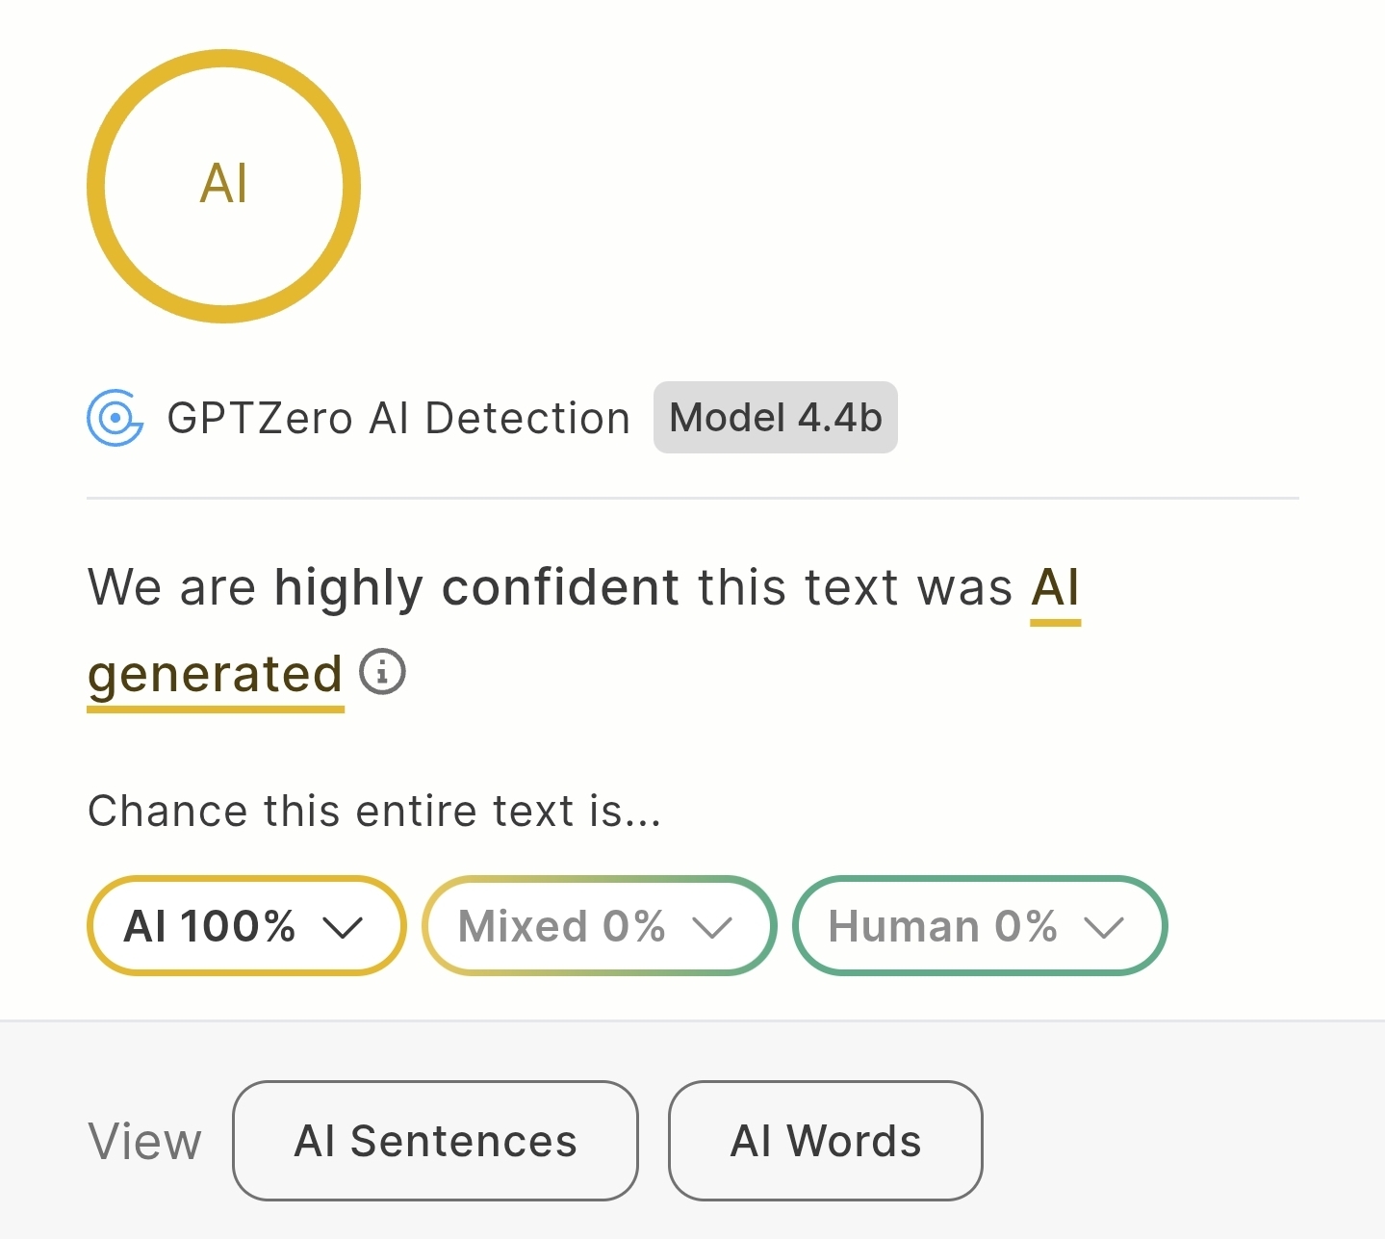
Task: Open the underlined 'AI' link
Action: pyautogui.click(x=1055, y=587)
